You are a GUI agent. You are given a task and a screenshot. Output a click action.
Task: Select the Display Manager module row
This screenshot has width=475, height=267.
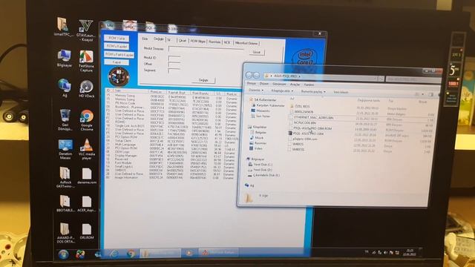(x=170, y=156)
